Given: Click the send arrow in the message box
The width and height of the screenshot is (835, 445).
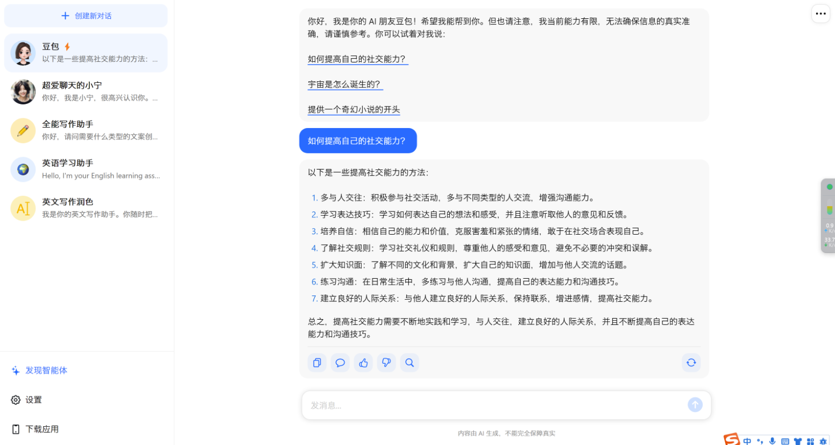Looking at the screenshot, I should click(695, 405).
